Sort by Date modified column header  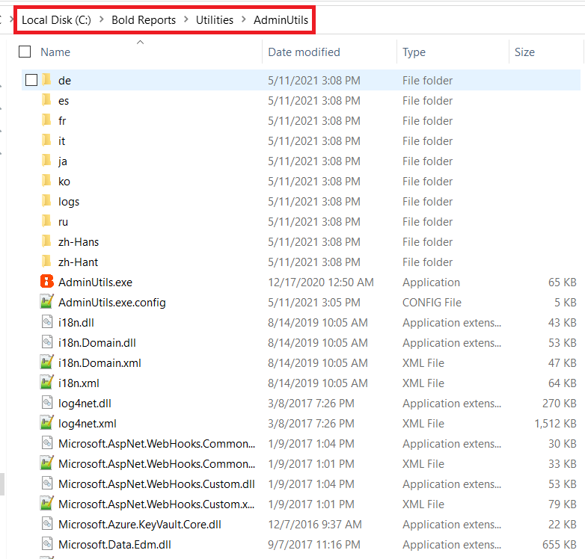coord(304,52)
